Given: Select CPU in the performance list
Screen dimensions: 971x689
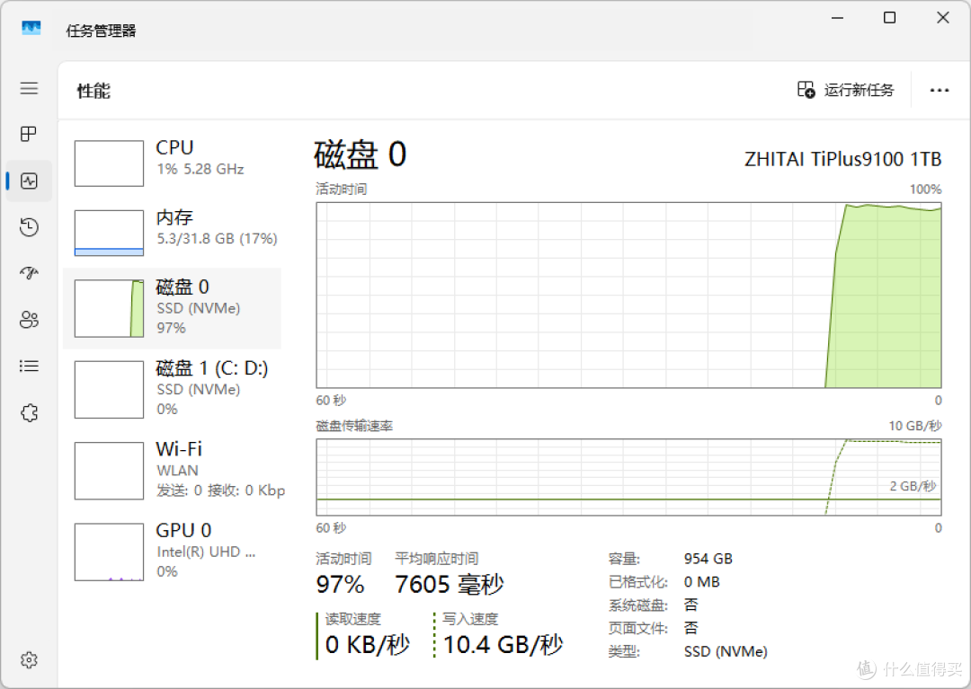Looking at the screenshot, I should [x=172, y=163].
